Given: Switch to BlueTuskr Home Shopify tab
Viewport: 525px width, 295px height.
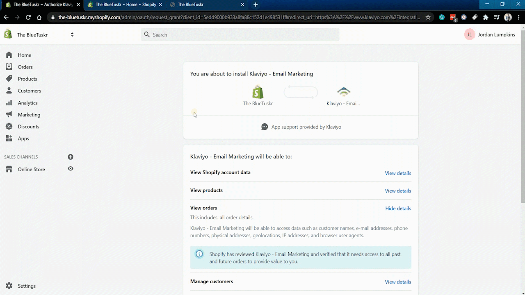Looking at the screenshot, I should [125, 5].
